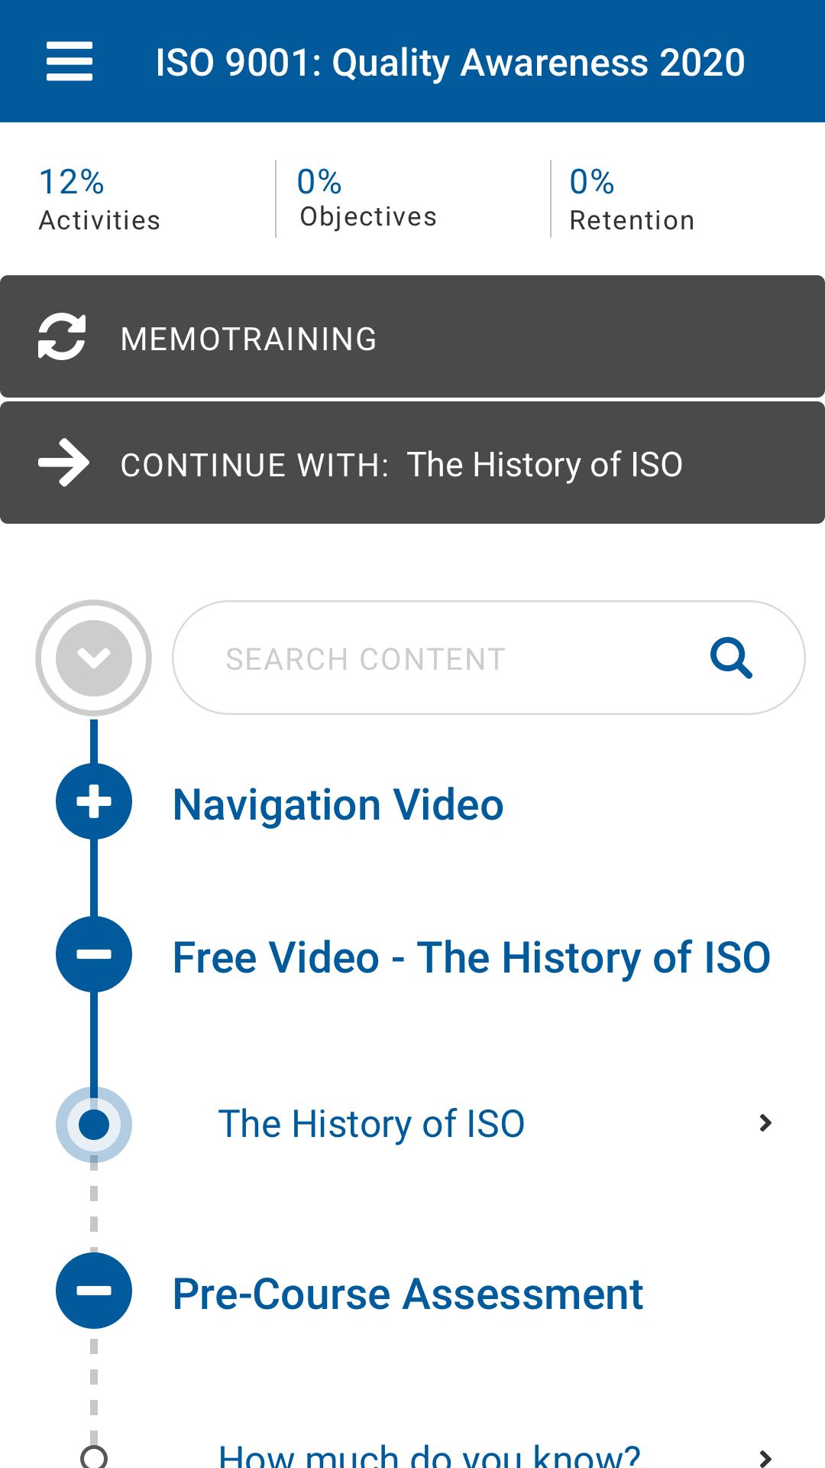Open the Memotraining button
825x1468 pixels.
pos(412,336)
